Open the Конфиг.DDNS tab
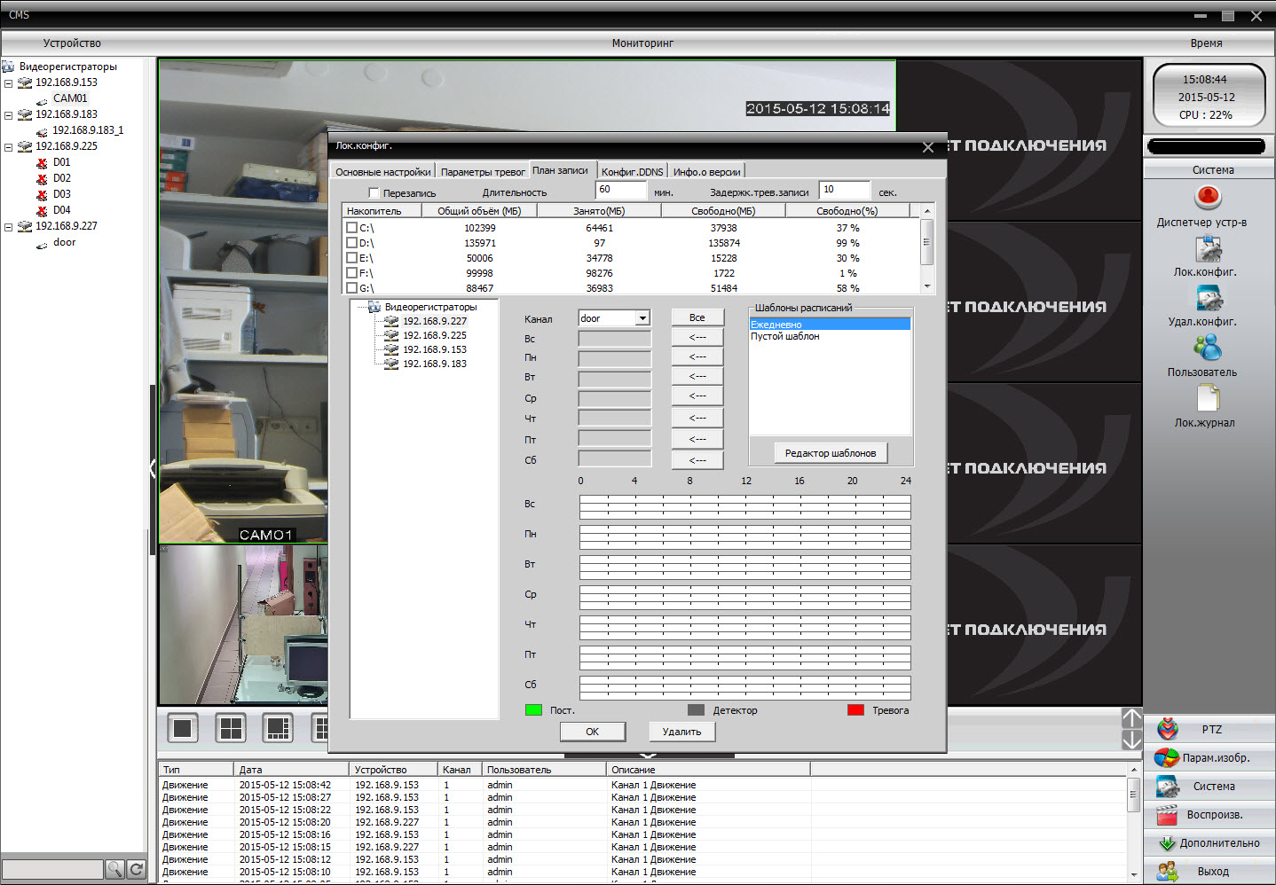Image resolution: width=1276 pixels, height=885 pixels. (632, 172)
